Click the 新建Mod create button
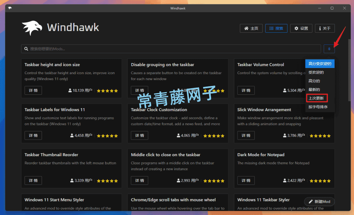This screenshot has width=354, height=215. (x=320, y=202)
